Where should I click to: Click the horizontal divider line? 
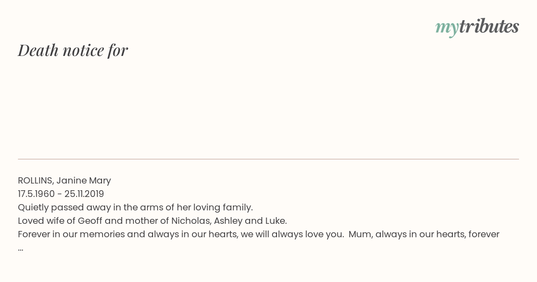268,159
